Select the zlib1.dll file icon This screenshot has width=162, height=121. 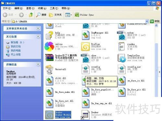(49, 81)
